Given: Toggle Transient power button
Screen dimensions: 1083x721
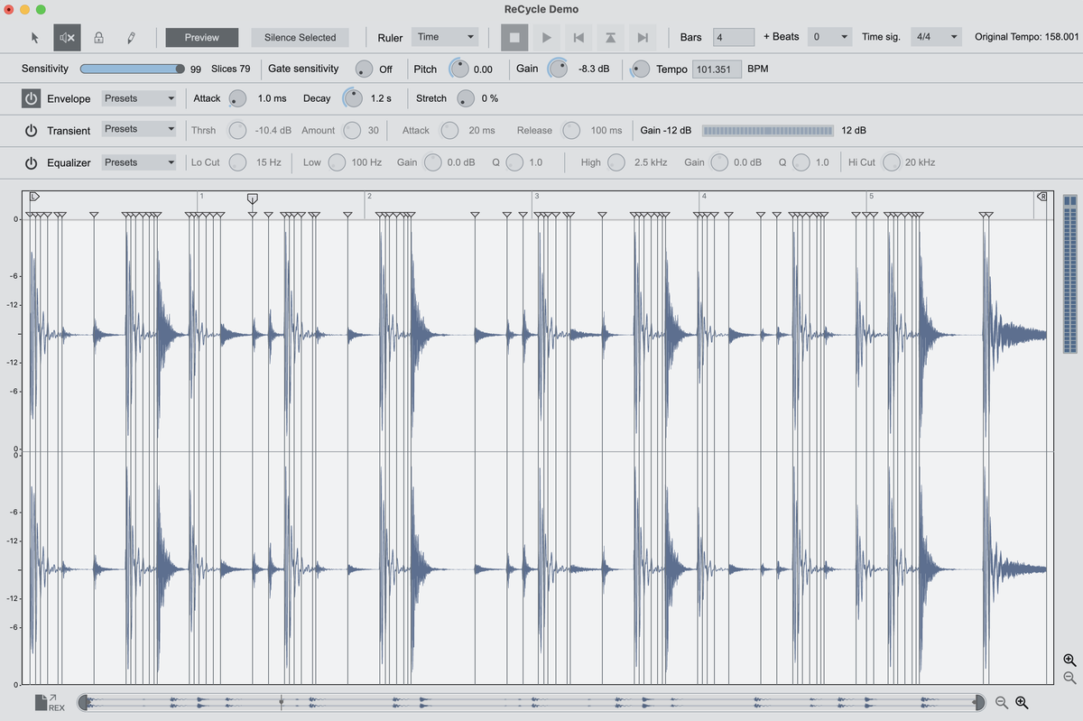Looking at the screenshot, I should click(x=31, y=131).
